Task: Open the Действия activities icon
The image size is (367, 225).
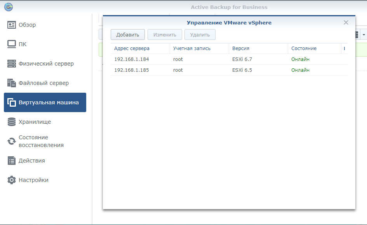Action: point(12,161)
